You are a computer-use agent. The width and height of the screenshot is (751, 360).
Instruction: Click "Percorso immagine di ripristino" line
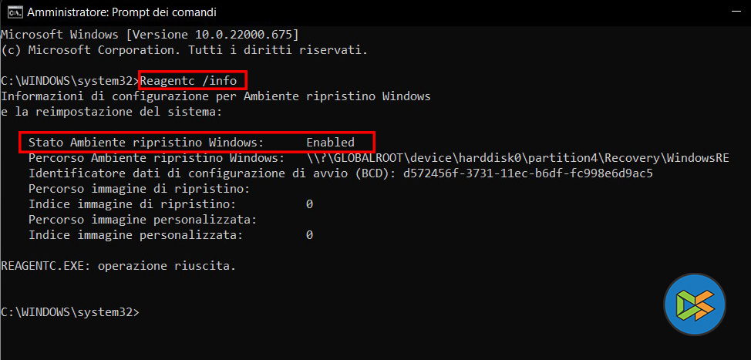(x=139, y=189)
